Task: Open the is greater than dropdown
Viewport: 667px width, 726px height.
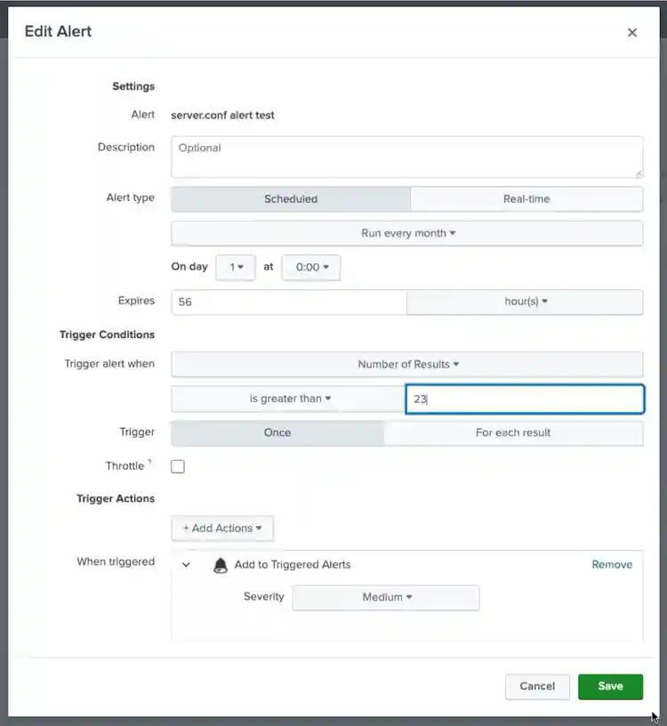Action: (x=289, y=399)
